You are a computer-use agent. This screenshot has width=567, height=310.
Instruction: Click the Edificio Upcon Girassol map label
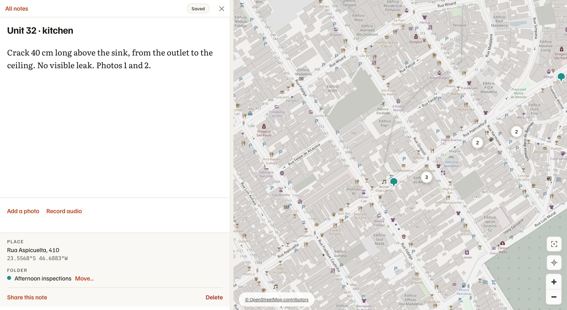[x=490, y=224]
